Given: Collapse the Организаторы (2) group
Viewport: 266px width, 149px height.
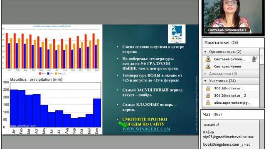Looking at the screenshot, I should (x=205, y=52).
